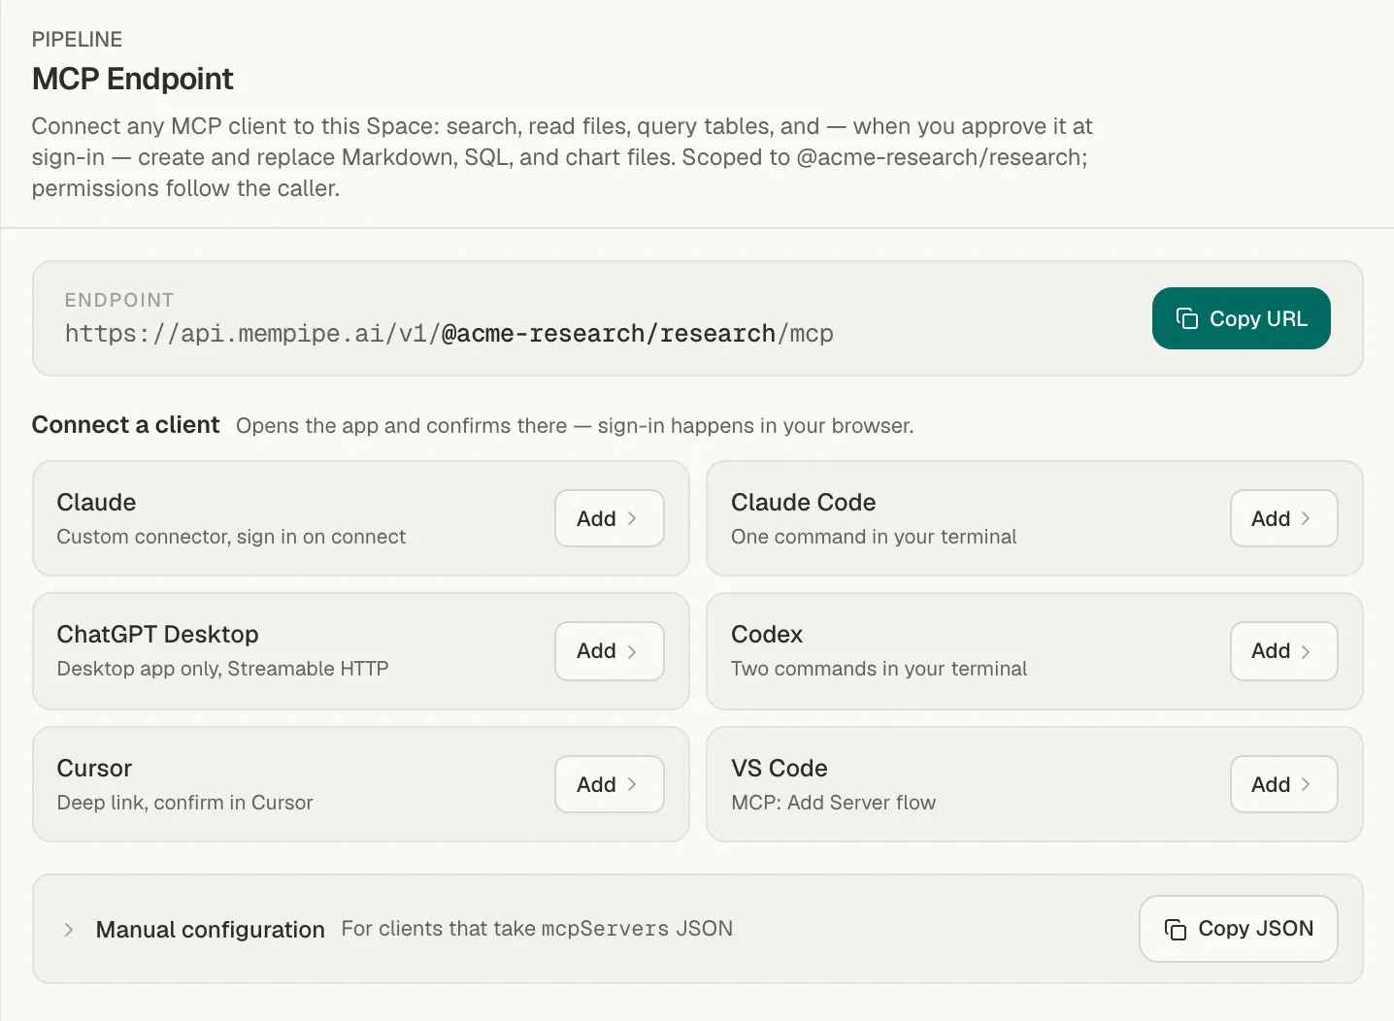
Task: Click 'Custom connector, sign in on connect' text
Action: 231,537
